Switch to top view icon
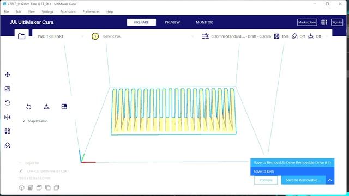The width and height of the screenshot is (349, 196). (39, 187)
